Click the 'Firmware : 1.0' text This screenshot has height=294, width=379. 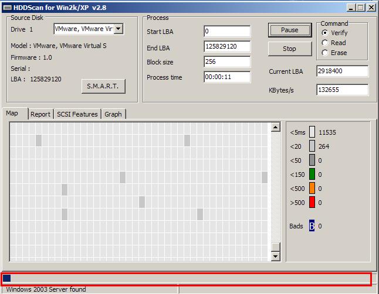coord(31,57)
